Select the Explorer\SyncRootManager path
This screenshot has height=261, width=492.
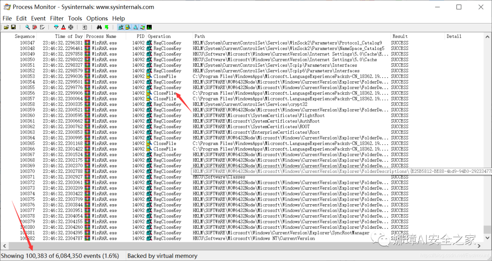tap(281, 233)
